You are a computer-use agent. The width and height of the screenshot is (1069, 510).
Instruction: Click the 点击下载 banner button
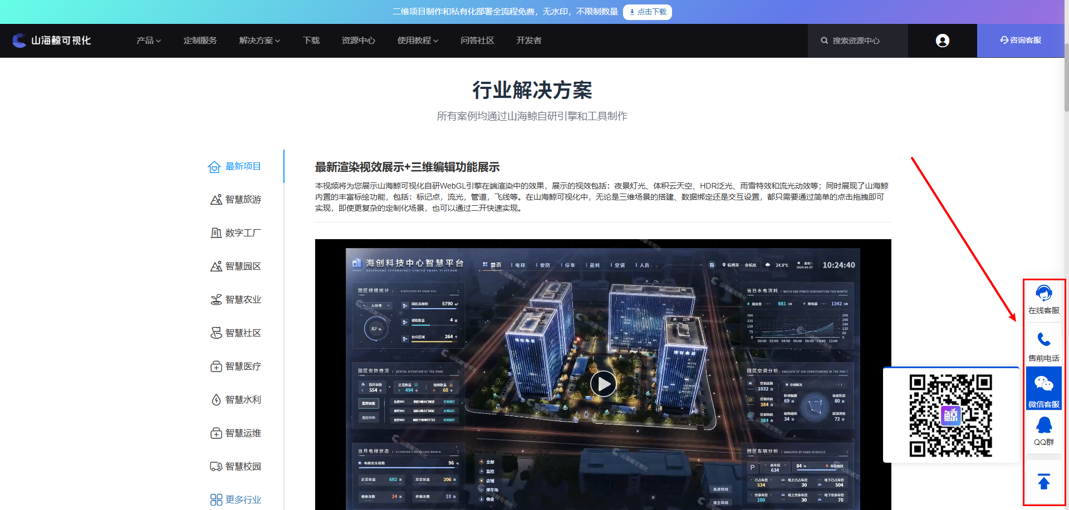coord(648,12)
